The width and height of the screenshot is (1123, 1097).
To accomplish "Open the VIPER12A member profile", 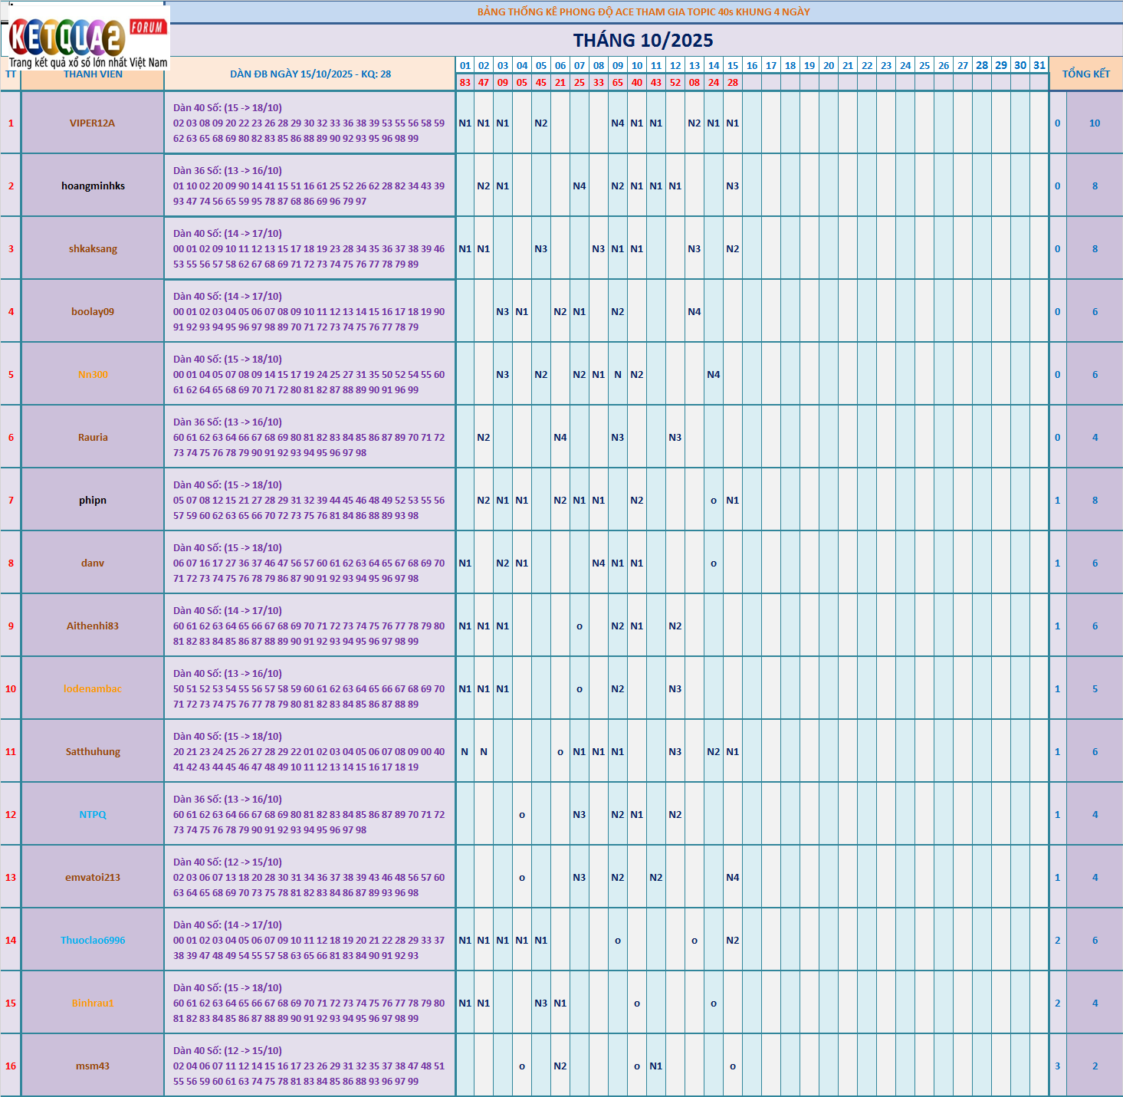I will [x=92, y=123].
